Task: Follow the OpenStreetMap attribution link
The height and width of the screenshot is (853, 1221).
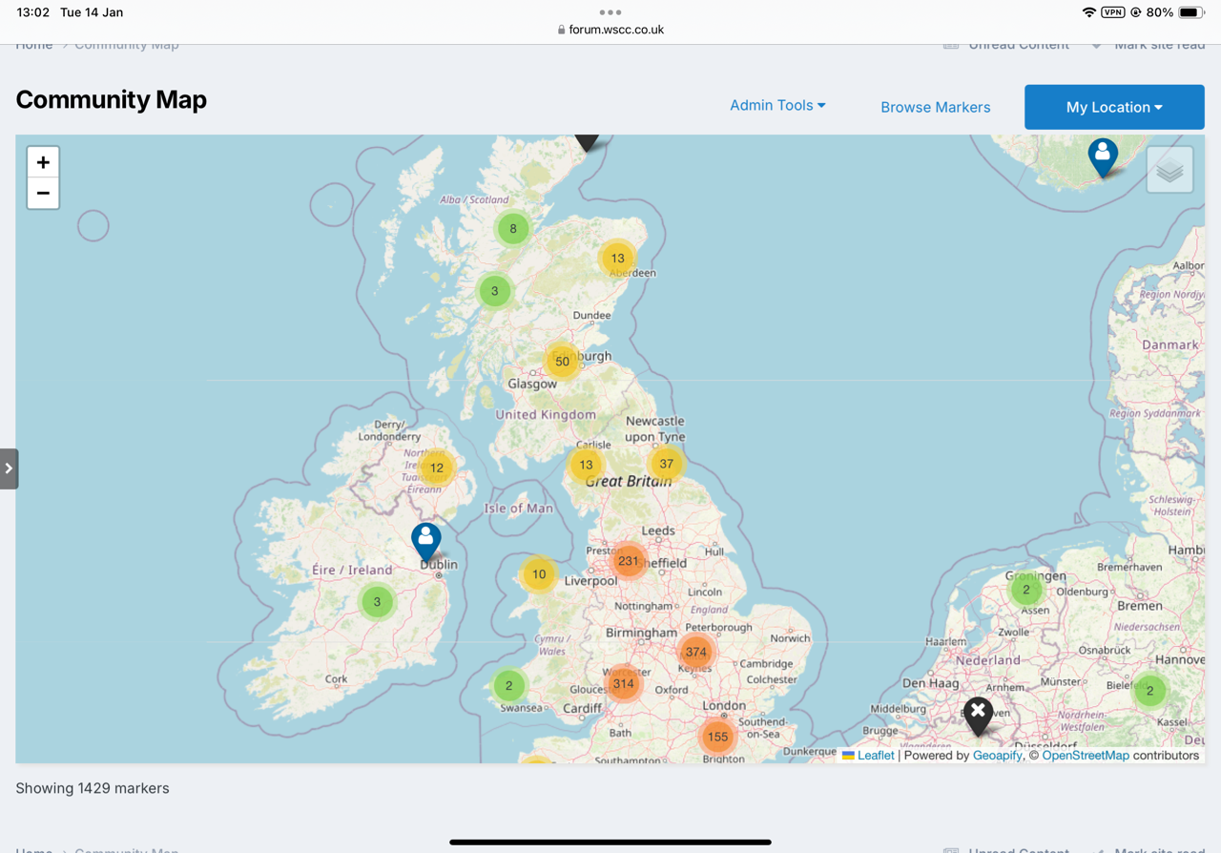Action: click(x=1085, y=755)
